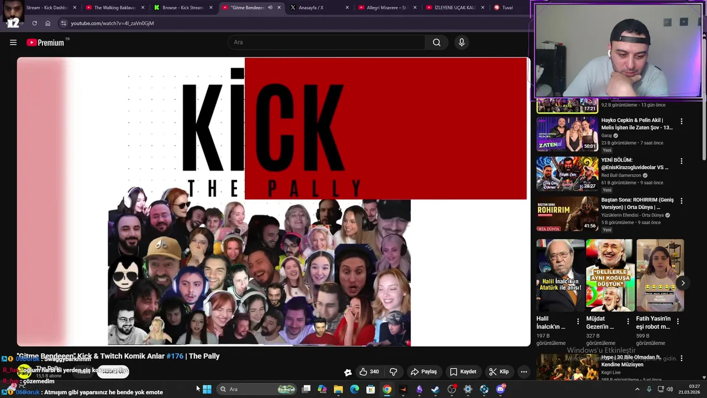Viewport: 707px width, 398px height.
Task: Open options menu for Halil İnalcık short
Action: [578, 321]
